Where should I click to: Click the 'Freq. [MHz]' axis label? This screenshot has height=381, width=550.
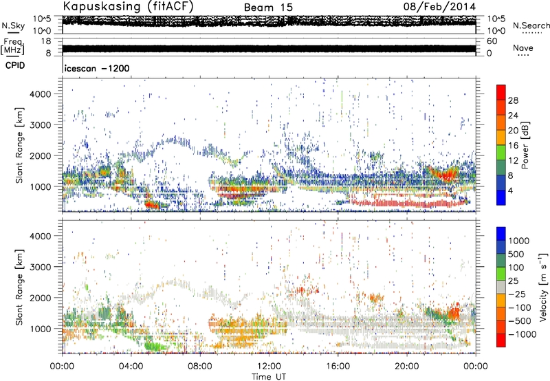(x=12, y=47)
